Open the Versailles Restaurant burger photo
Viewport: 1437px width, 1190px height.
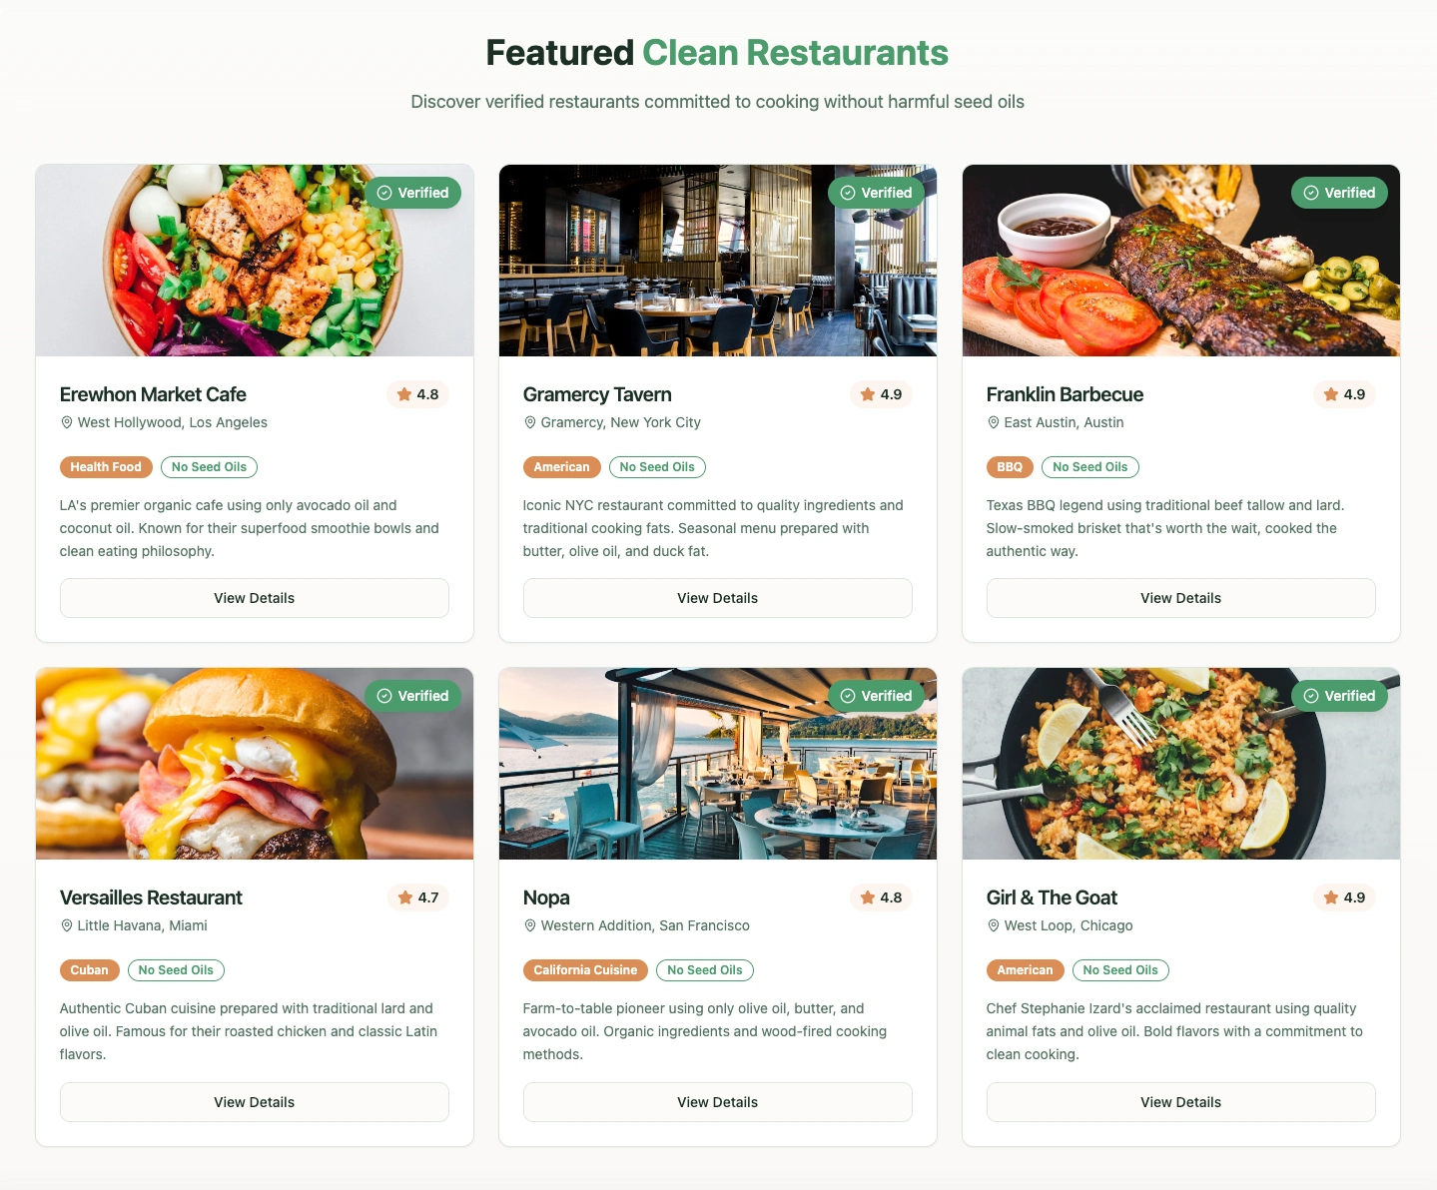[255, 764]
